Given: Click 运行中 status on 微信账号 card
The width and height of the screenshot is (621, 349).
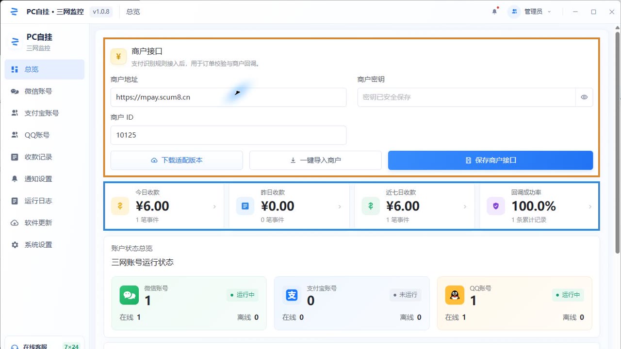Looking at the screenshot, I should (x=243, y=295).
